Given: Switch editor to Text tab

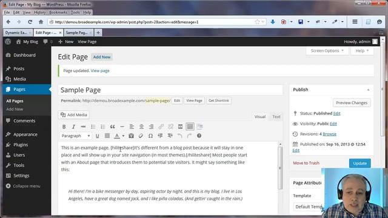Looking at the screenshot, I should 276,117.
